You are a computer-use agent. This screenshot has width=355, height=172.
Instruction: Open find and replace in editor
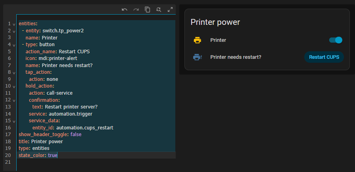click(159, 9)
